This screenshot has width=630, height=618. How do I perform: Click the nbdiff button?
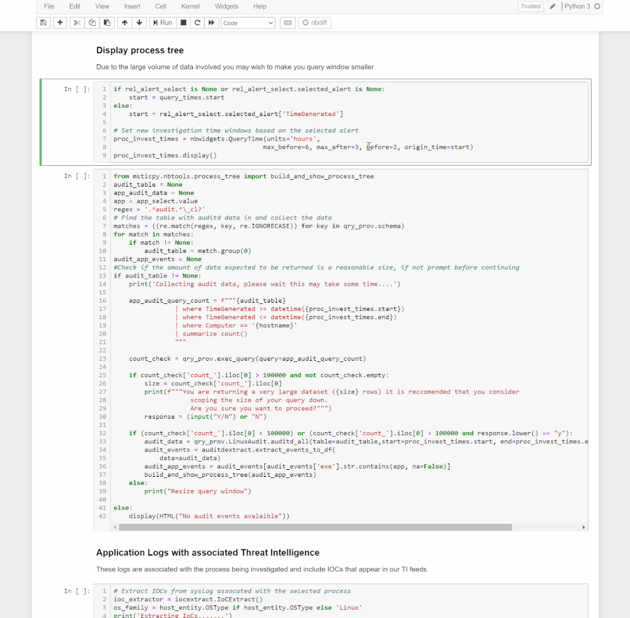click(x=315, y=23)
